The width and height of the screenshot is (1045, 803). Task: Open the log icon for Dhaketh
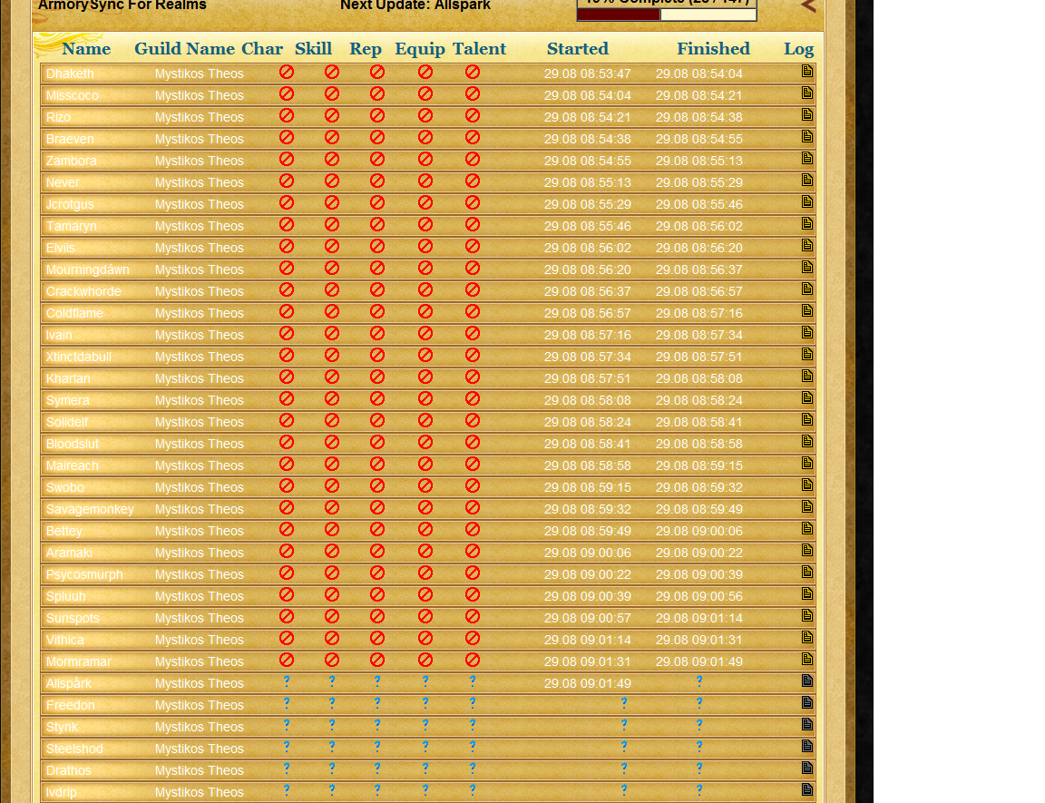(x=807, y=72)
